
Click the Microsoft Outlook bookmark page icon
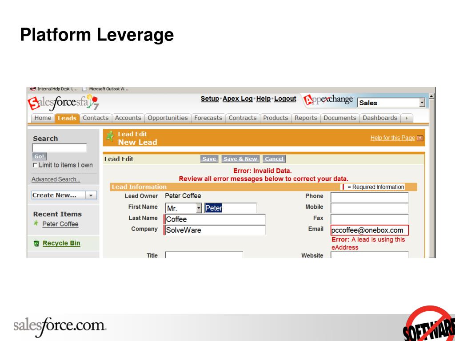click(84, 89)
